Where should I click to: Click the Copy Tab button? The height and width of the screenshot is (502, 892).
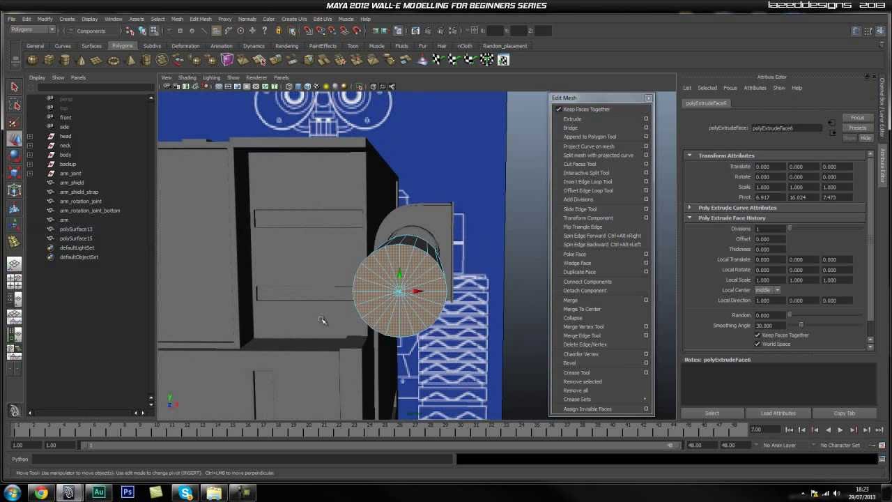tap(844, 413)
